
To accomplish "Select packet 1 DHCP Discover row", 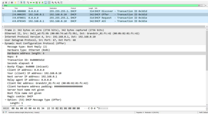I will [105, 11].
